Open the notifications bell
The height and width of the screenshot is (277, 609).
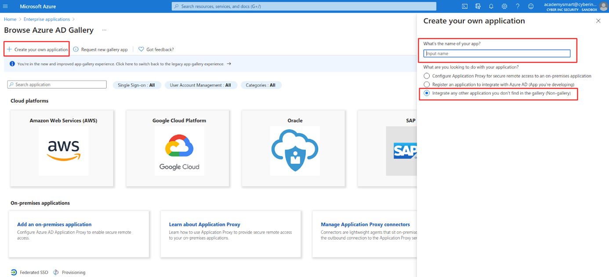pos(491,7)
